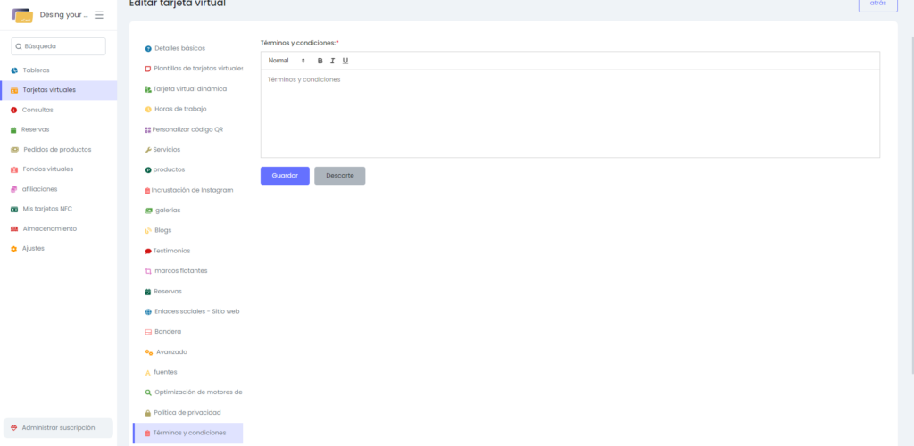914x446 pixels.
Task: Click the Italic formatting icon
Action: (332, 61)
